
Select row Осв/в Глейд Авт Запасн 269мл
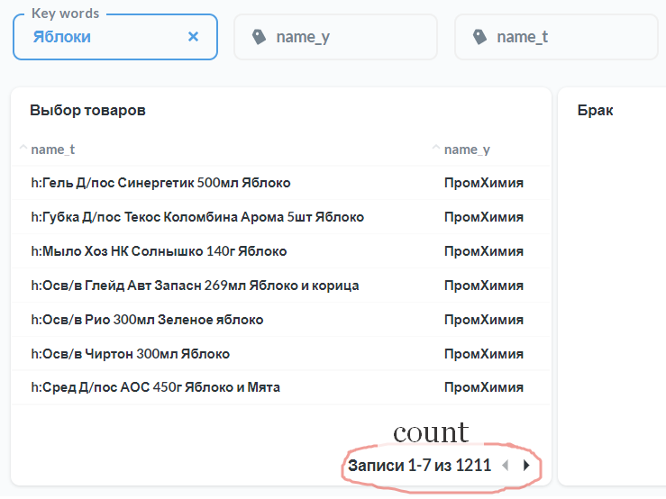click(281, 286)
